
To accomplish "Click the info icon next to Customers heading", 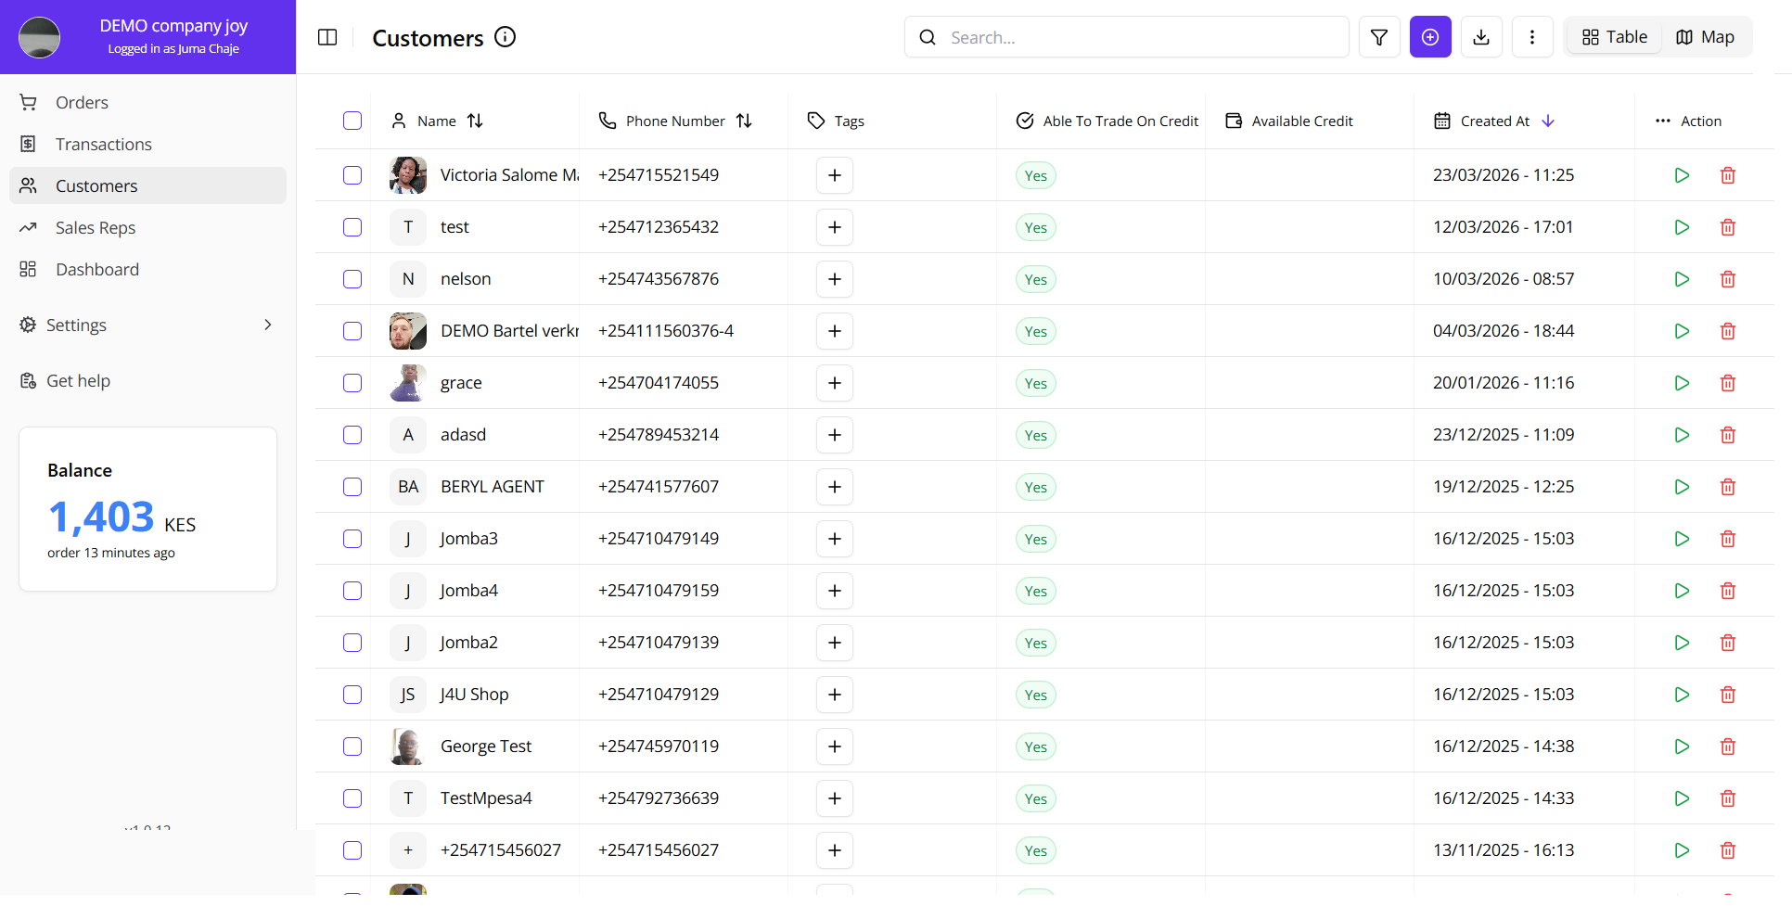I will coord(505,37).
